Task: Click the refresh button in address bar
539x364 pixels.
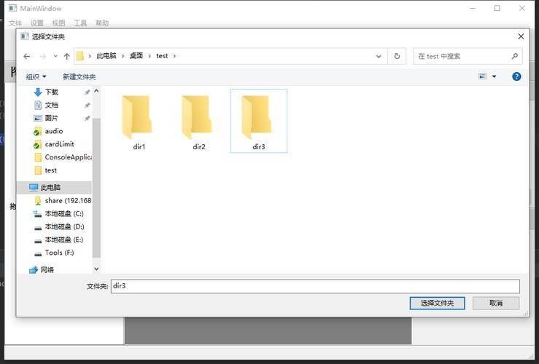Action: (397, 56)
